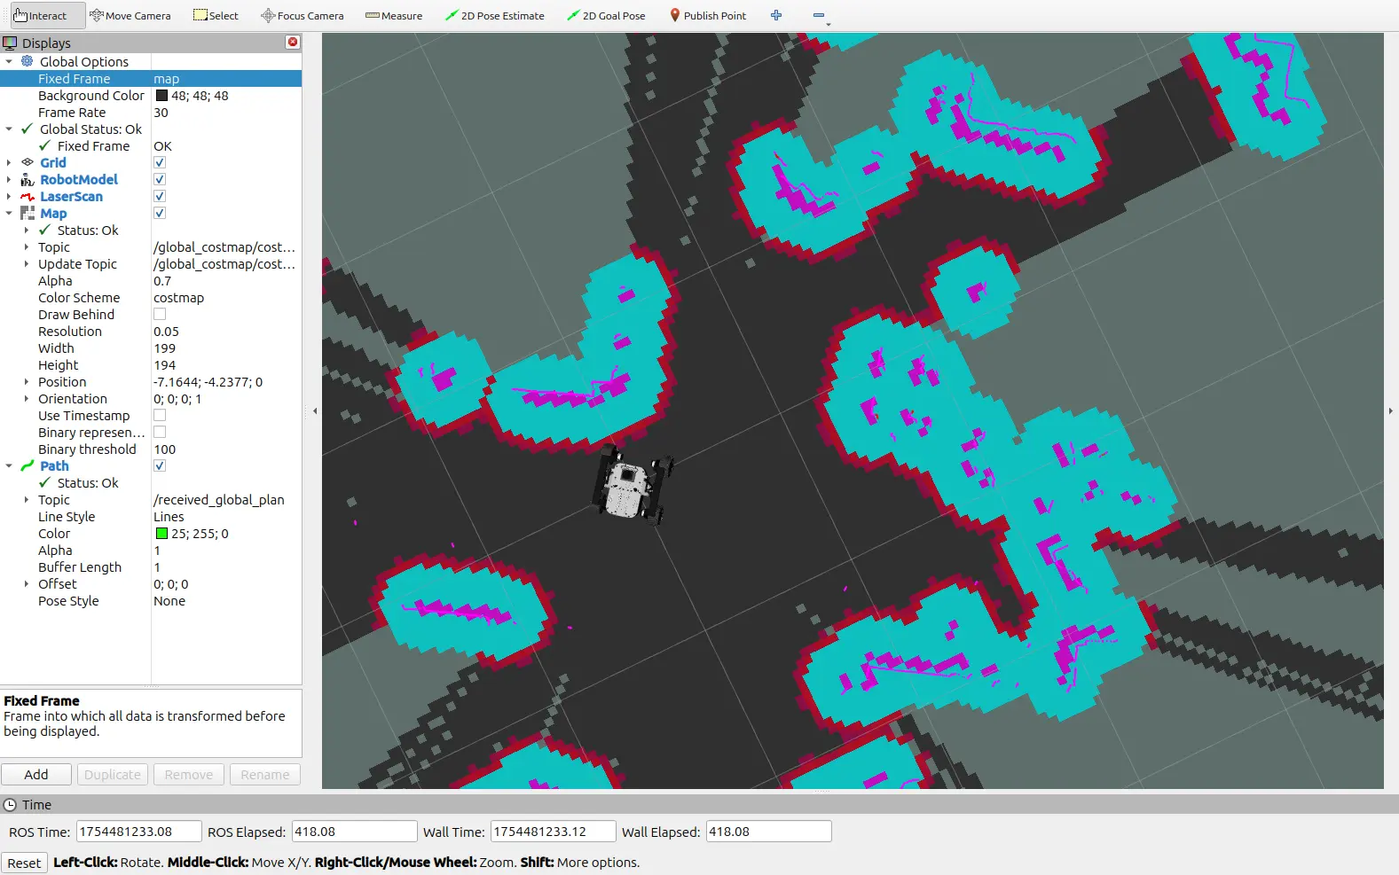The width and height of the screenshot is (1399, 875).
Task: Open the green Path color swatch
Action: click(x=161, y=534)
